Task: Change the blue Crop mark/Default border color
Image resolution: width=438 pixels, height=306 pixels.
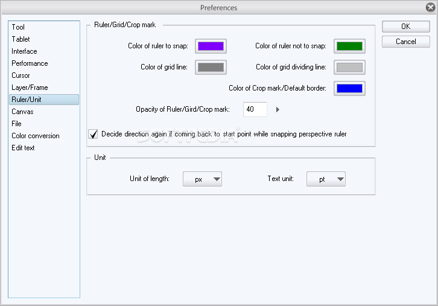Action: (x=349, y=88)
